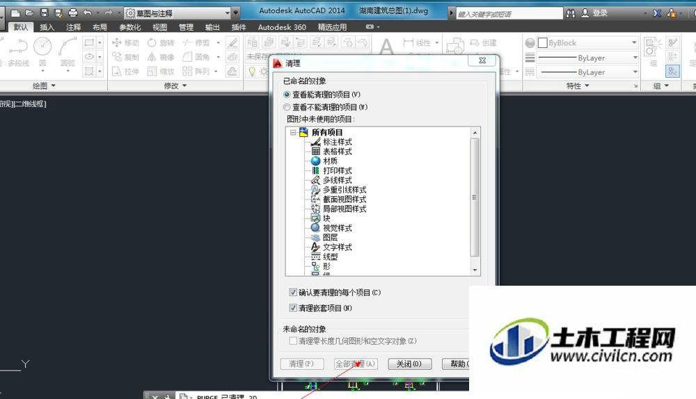Undo using the left arrow icon
The height and width of the screenshot is (399, 696).
[x=88, y=13]
